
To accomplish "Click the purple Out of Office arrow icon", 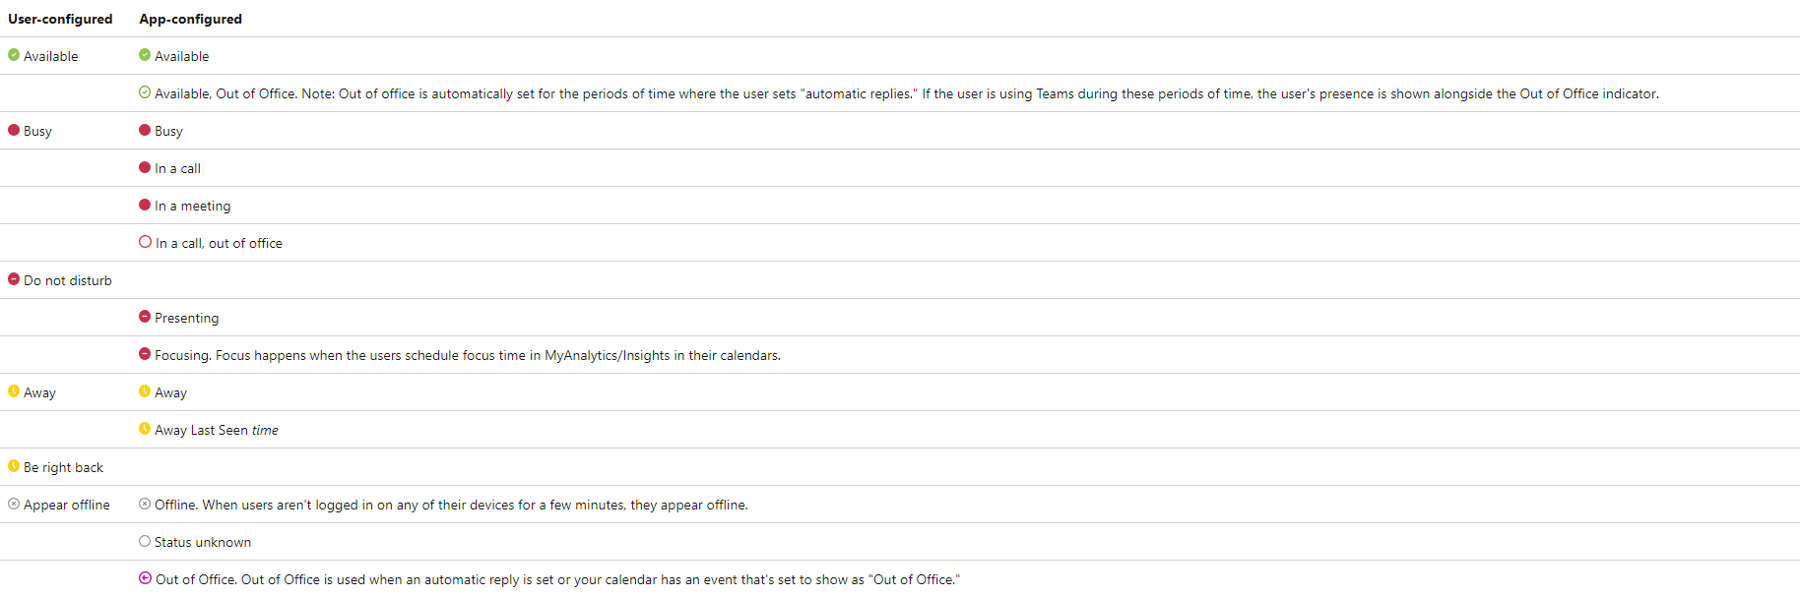I will (x=145, y=578).
